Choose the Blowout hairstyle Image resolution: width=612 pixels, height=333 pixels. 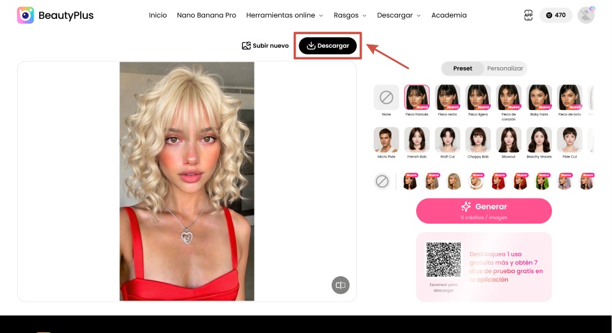point(509,139)
